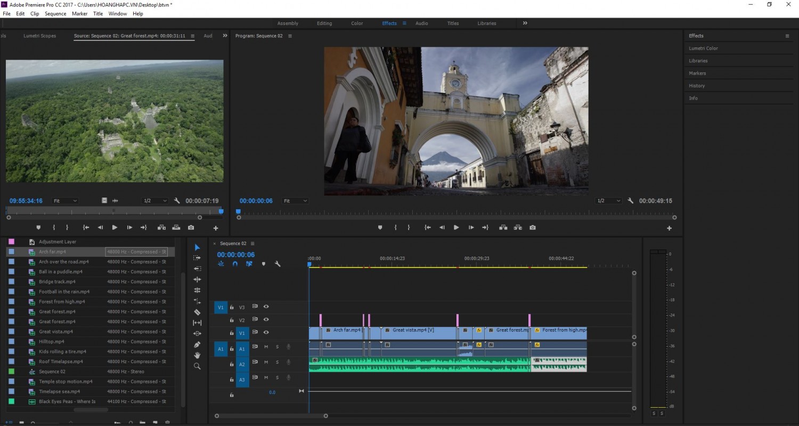
Task: Open Lumetri Color panel in Effects sidebar
Action: (703, 48)
